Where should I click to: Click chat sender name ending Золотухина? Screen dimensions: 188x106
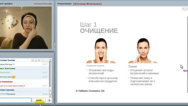coord(8,68)
